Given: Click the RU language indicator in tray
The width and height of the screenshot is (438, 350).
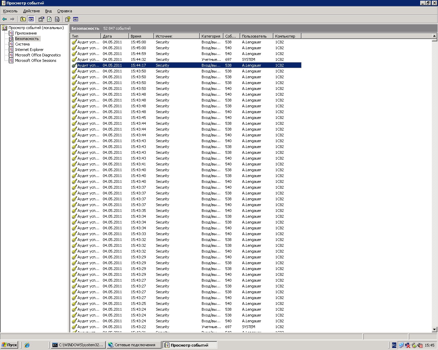Looking at the screenshot, I should click(394, 345).
